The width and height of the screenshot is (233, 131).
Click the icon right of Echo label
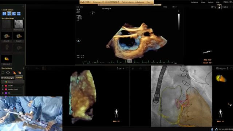click(232, 7)
